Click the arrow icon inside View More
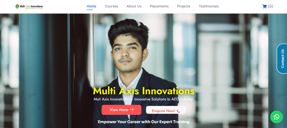The width and height of the screenshot is (287, 128). 132,110
